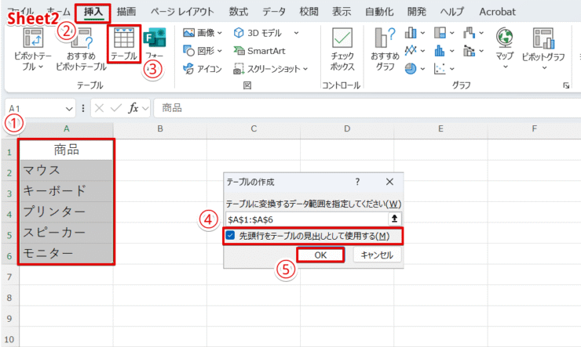This screenshot has width=581, height=347.
Task: Insert a 3D モデル
Action: (258, 33)
